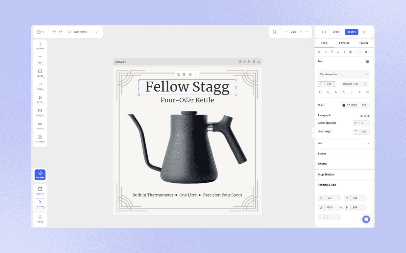Select the Button tool
The image size is (406, 253).
click(x=40, y=126)
